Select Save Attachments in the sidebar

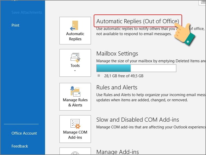click(x=27, y=12)
